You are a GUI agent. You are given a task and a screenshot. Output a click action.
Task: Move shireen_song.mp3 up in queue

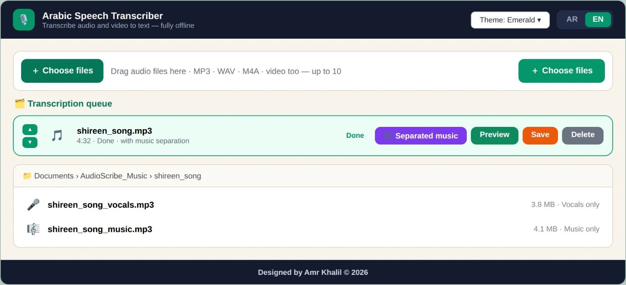click(30, 129)
